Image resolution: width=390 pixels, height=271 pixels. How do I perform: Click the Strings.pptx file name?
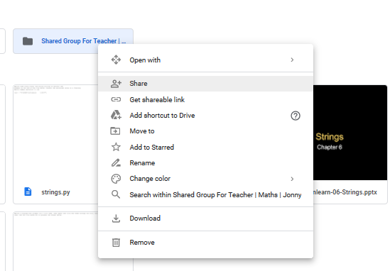[345, 192]
